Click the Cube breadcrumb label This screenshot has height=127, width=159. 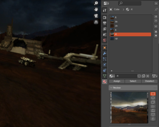[117, 9]
